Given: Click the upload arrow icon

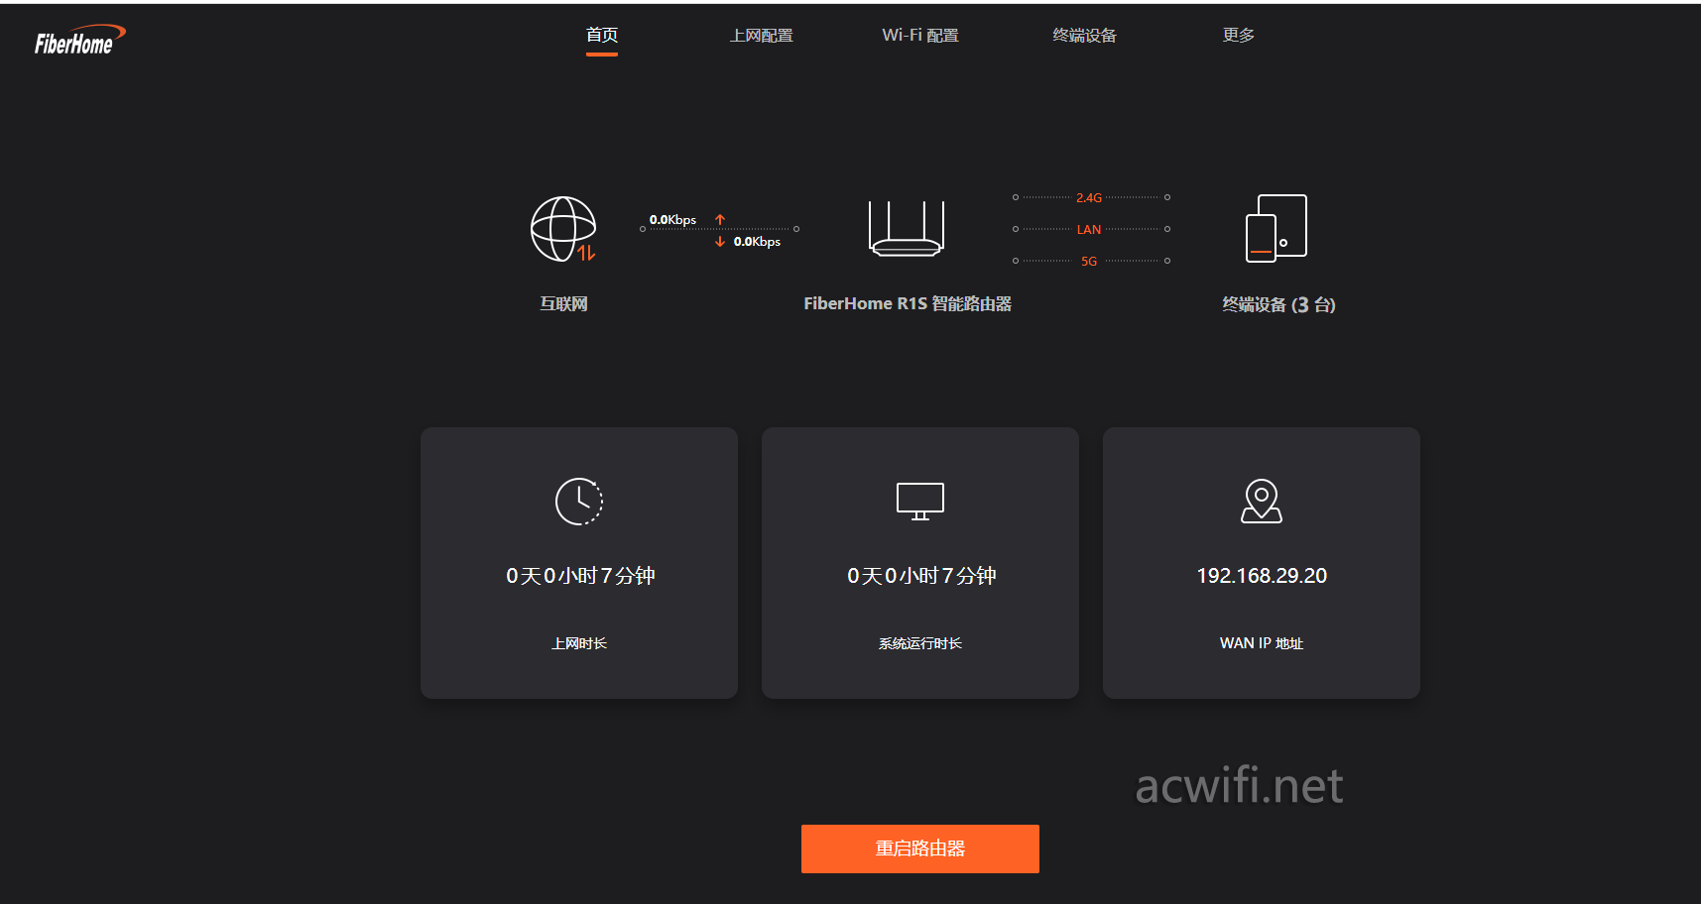Looking at the screenshot, I should (720, 219).
